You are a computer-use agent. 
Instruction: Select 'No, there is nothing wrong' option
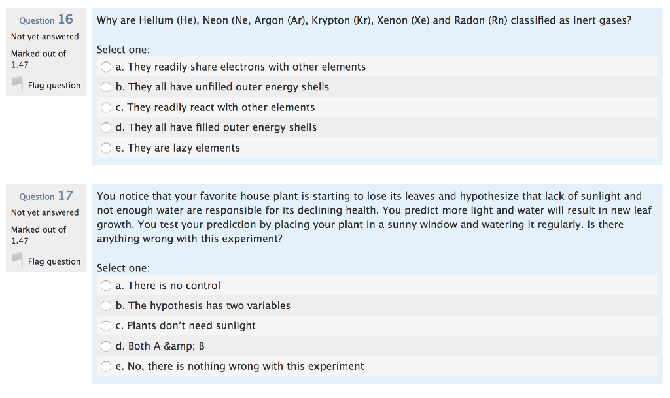tap(106, 367)
